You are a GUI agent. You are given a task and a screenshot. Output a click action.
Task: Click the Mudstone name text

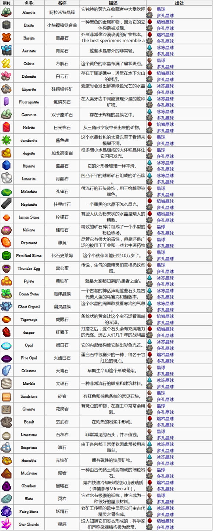click(x=29, y=473)
